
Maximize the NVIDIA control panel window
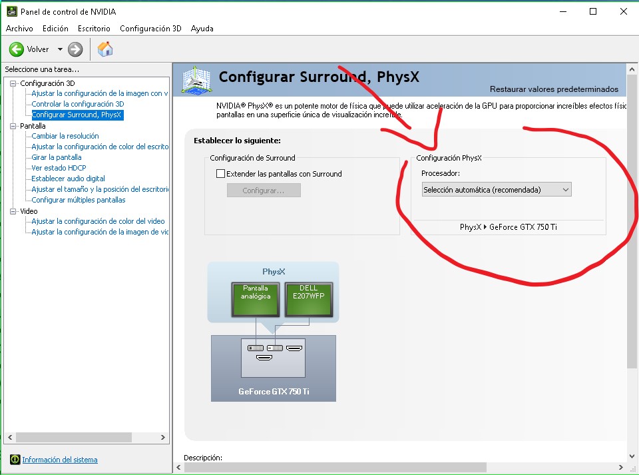pyautogui.click(x=593, y=11)
